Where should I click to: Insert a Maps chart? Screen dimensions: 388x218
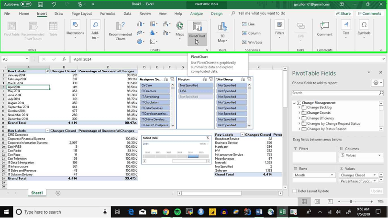[x=180, y=31]
